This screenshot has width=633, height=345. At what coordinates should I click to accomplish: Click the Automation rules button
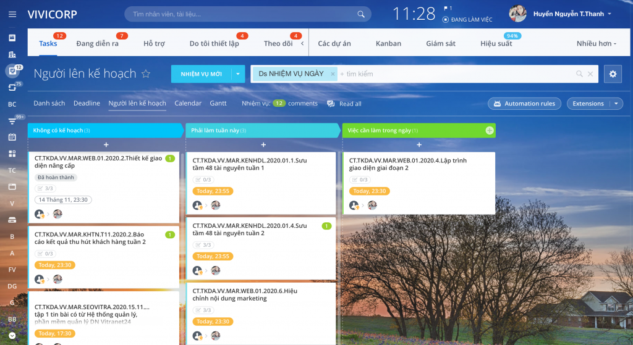524,104
